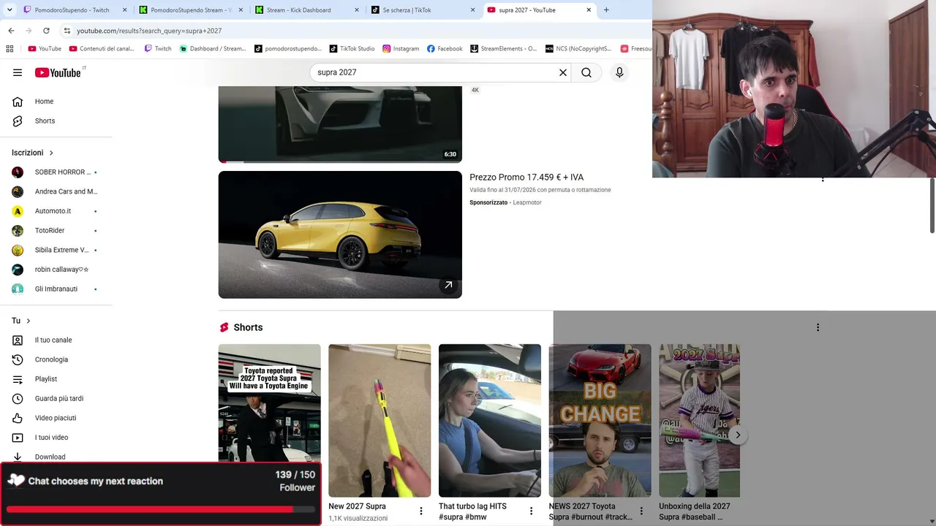Open the Twitch bookmark
This screenshot has width=936, height=526.
(x=158, y=49)
